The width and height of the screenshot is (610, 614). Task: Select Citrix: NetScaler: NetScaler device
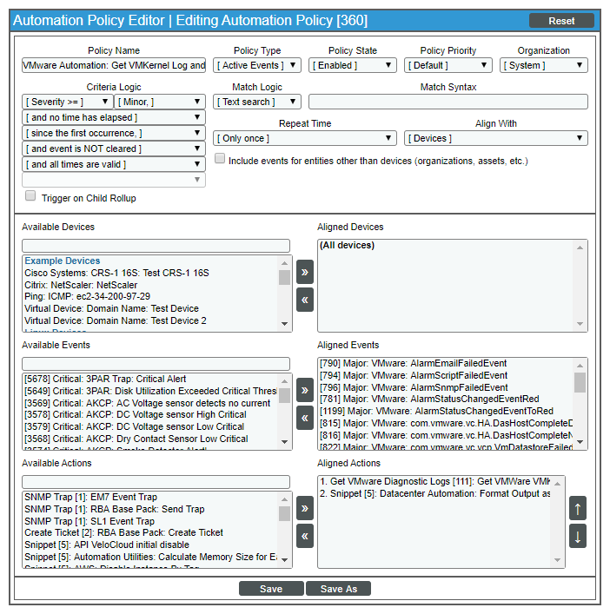(81, 285)
